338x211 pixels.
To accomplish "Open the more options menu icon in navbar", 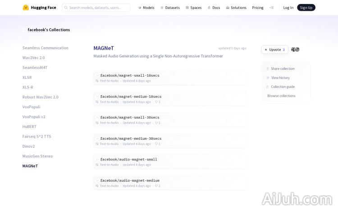I will coord(271,8).
